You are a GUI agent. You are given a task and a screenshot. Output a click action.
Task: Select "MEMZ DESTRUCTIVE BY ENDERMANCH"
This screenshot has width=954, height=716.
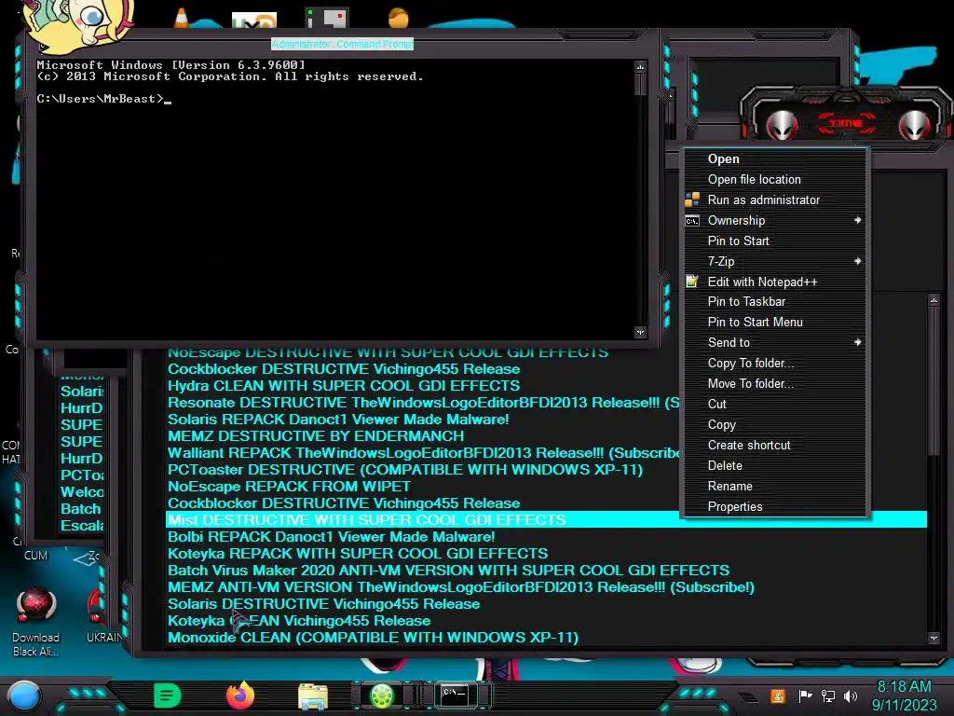click(316, 436)
